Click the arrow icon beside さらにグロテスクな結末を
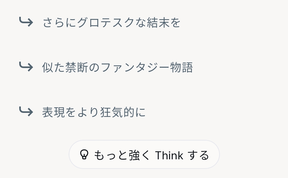Image resolution: width=288 pixels, height=178 pixels. coord(26,22)
